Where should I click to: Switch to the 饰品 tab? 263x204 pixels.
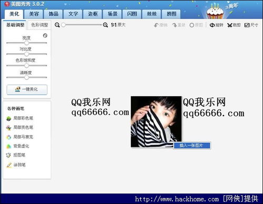53,14
